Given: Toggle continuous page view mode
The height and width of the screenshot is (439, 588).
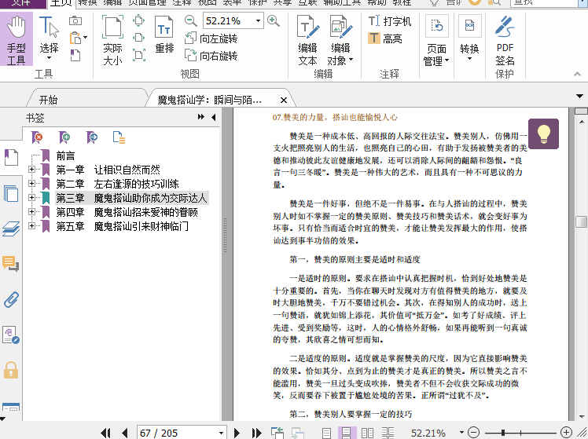Looking at the screenshot, I should coord(345,433).
